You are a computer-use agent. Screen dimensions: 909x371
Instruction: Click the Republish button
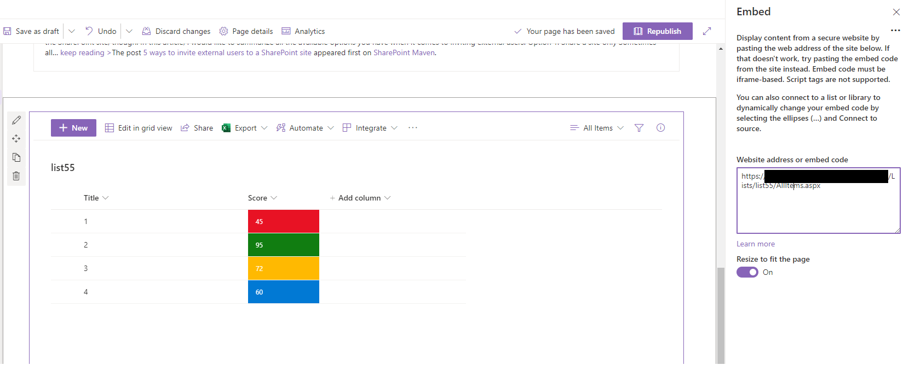click(658, 31)
